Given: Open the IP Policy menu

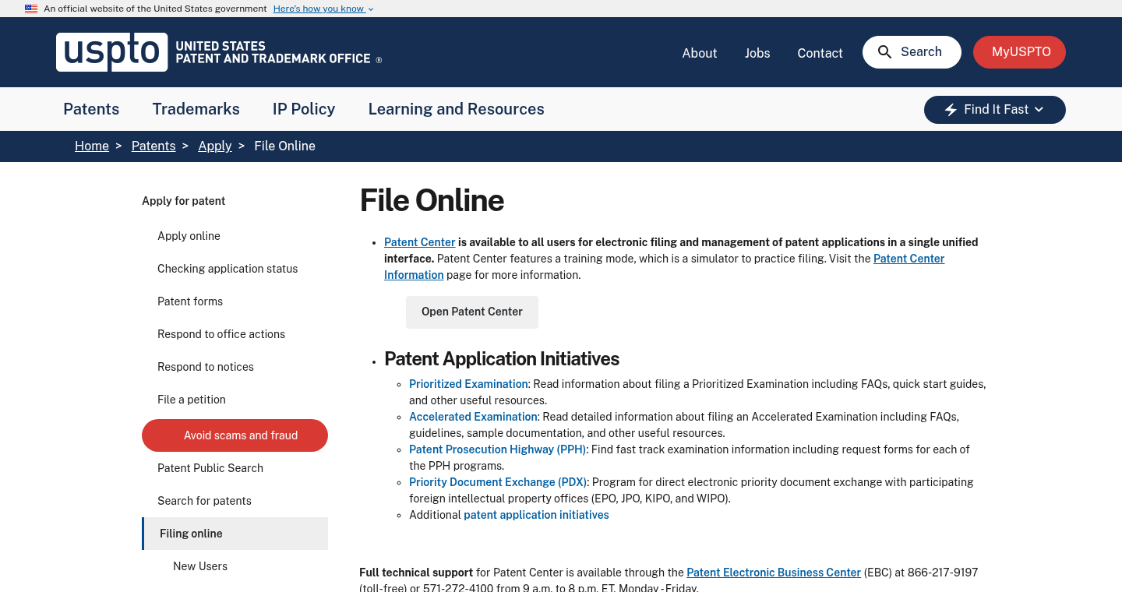Looking at the screenshot, I should (304, 109).
